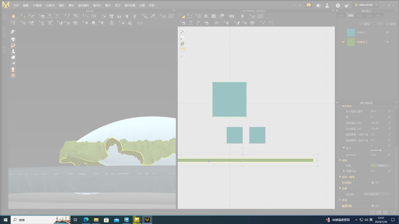
Task: Open the avatar display icon in 3D view
Action: (x=13, y=51)
